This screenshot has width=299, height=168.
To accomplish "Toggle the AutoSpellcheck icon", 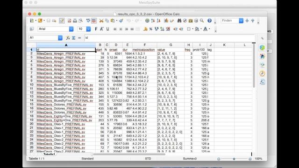I will 94,21.
